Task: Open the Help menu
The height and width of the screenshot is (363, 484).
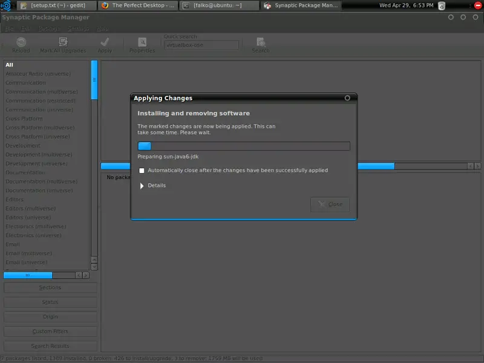Action: coord(102,28)
